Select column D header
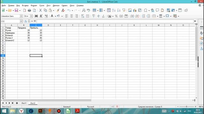 (48, 25)
